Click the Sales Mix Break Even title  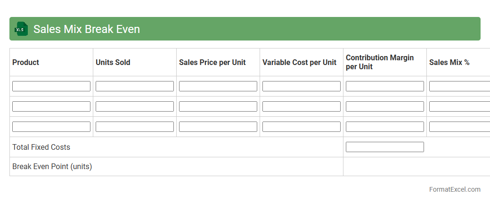coord(86,29)
